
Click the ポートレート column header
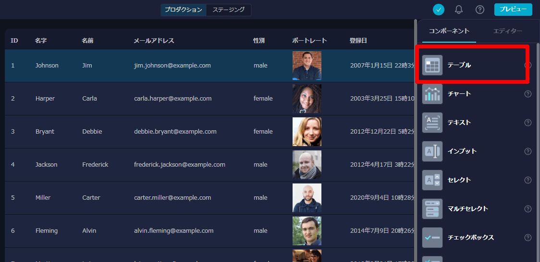(309, 41)
